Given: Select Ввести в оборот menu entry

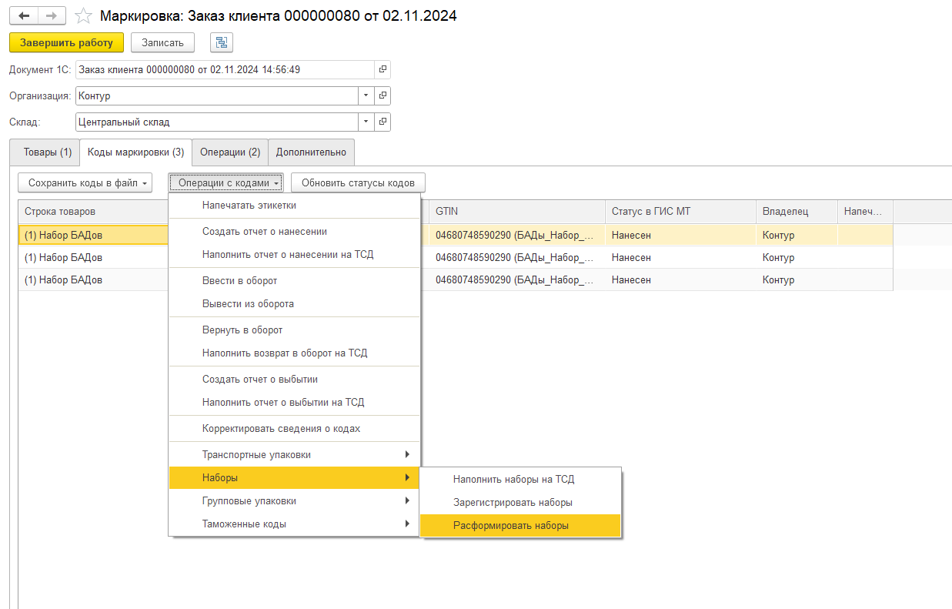Looking at the screenshot, I should pyautogui.click(x=239, y=281).
